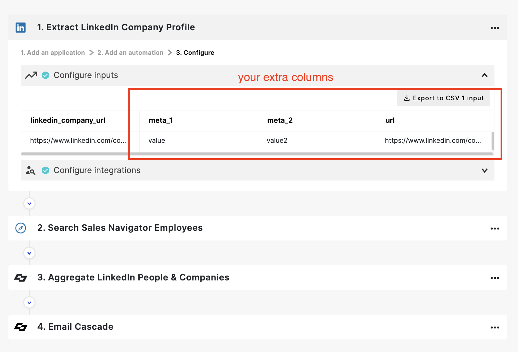This screenshot has height=352, width=518.
Task: Select the 3. Configure breadcrumb step
Action: [195, 53]
